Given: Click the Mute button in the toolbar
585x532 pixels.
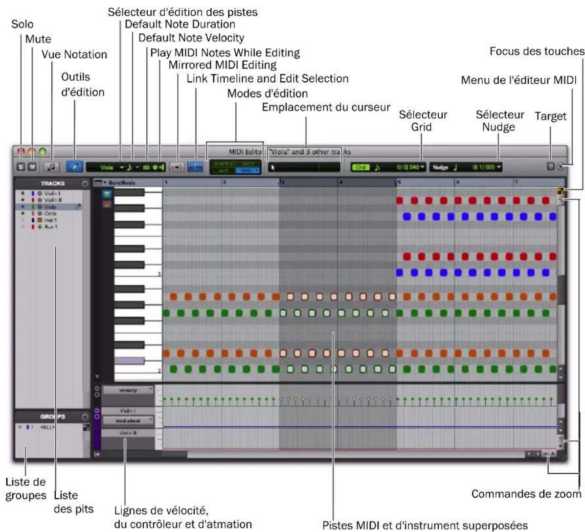Looking at the screenshot, I should [x=32, y=167].
